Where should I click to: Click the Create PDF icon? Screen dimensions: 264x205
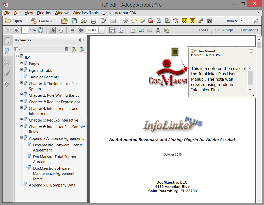coord(34,21)
